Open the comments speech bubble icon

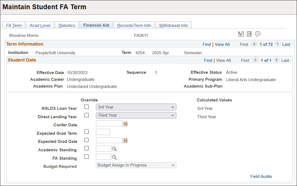(x=258, y=34)
